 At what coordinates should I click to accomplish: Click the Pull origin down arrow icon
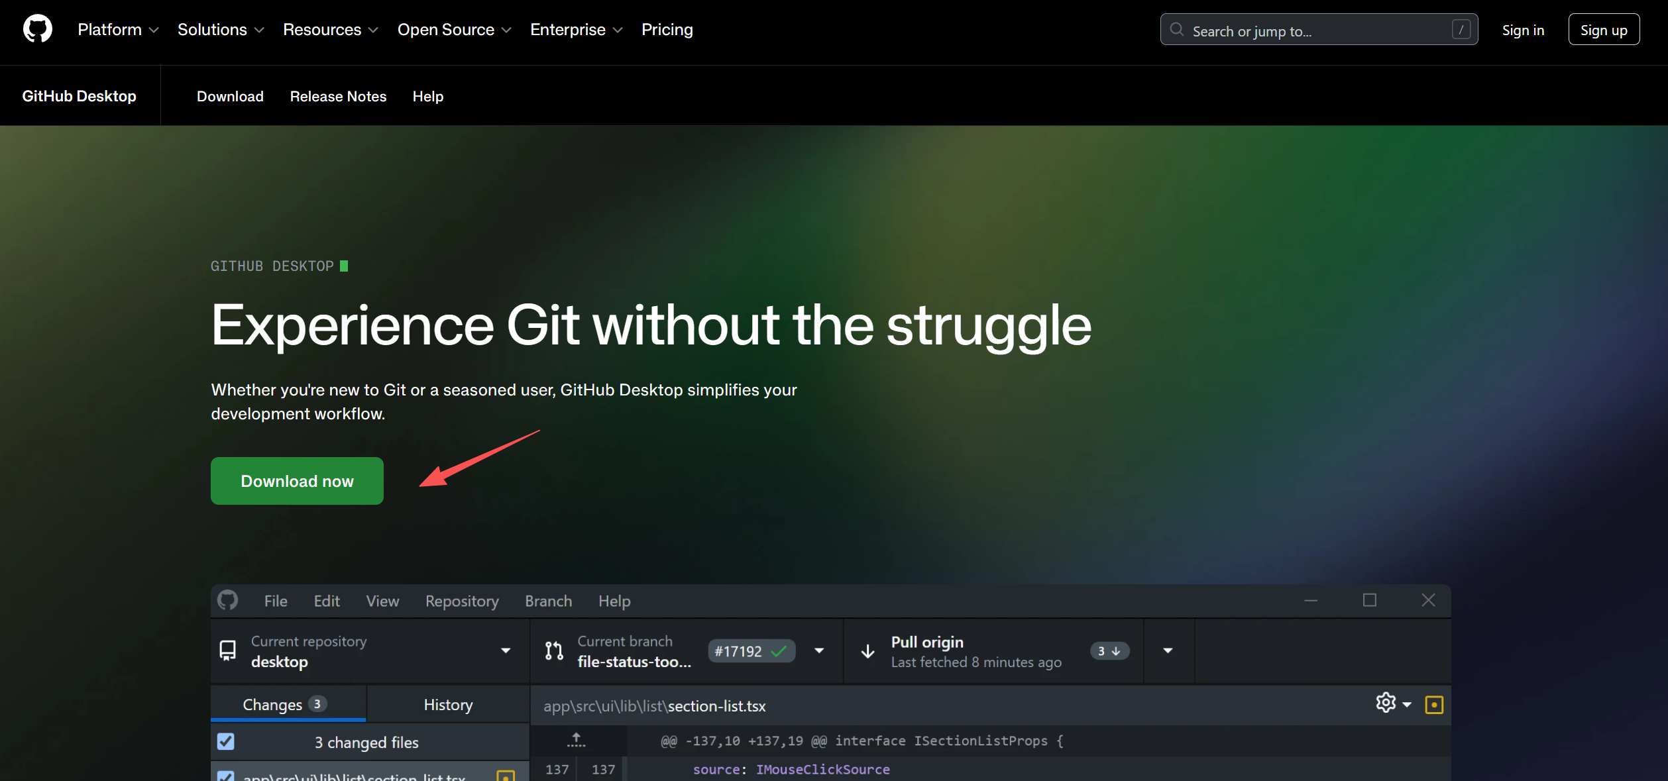coord(867,651)
